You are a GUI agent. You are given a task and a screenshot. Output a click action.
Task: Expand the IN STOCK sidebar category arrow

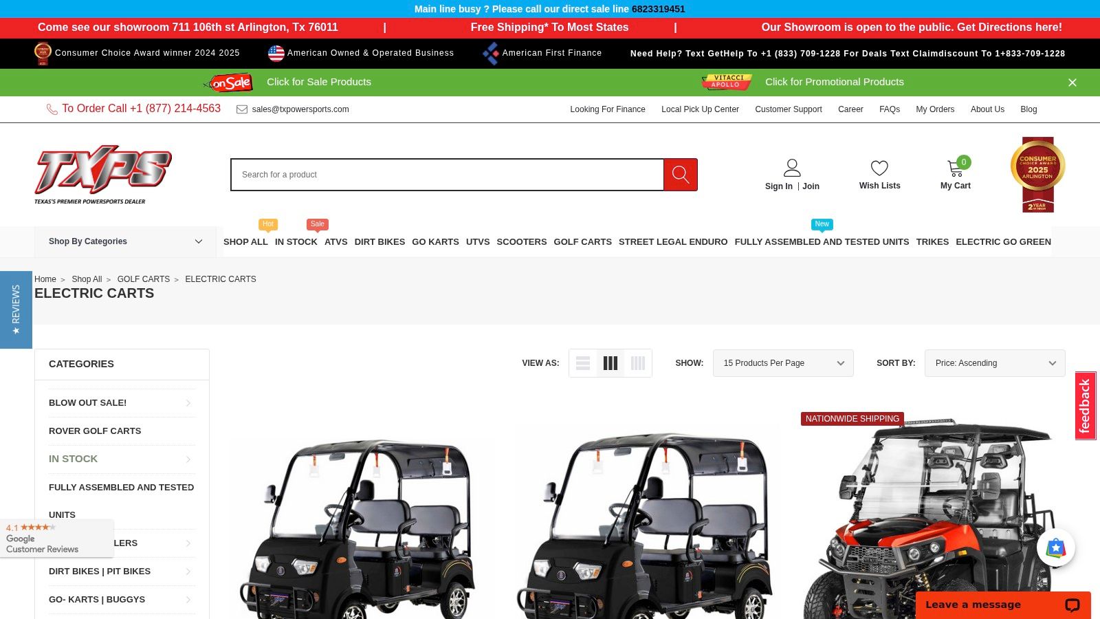(188, 459)
